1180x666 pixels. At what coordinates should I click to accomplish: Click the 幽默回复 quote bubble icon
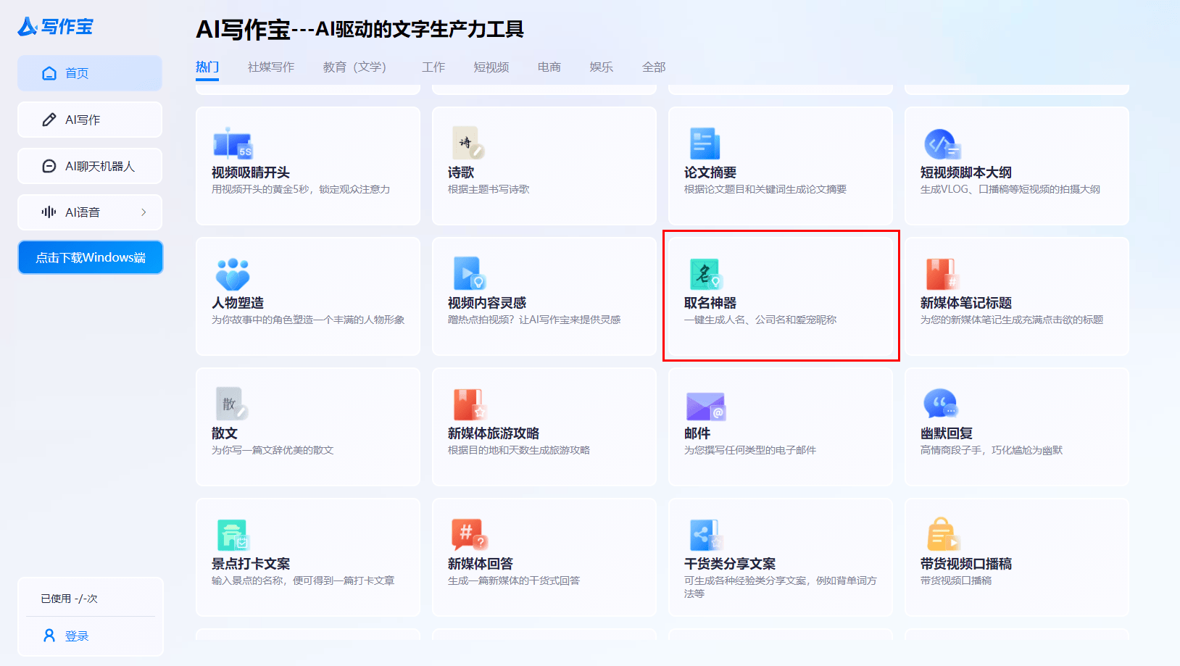[x=940, y=404]
